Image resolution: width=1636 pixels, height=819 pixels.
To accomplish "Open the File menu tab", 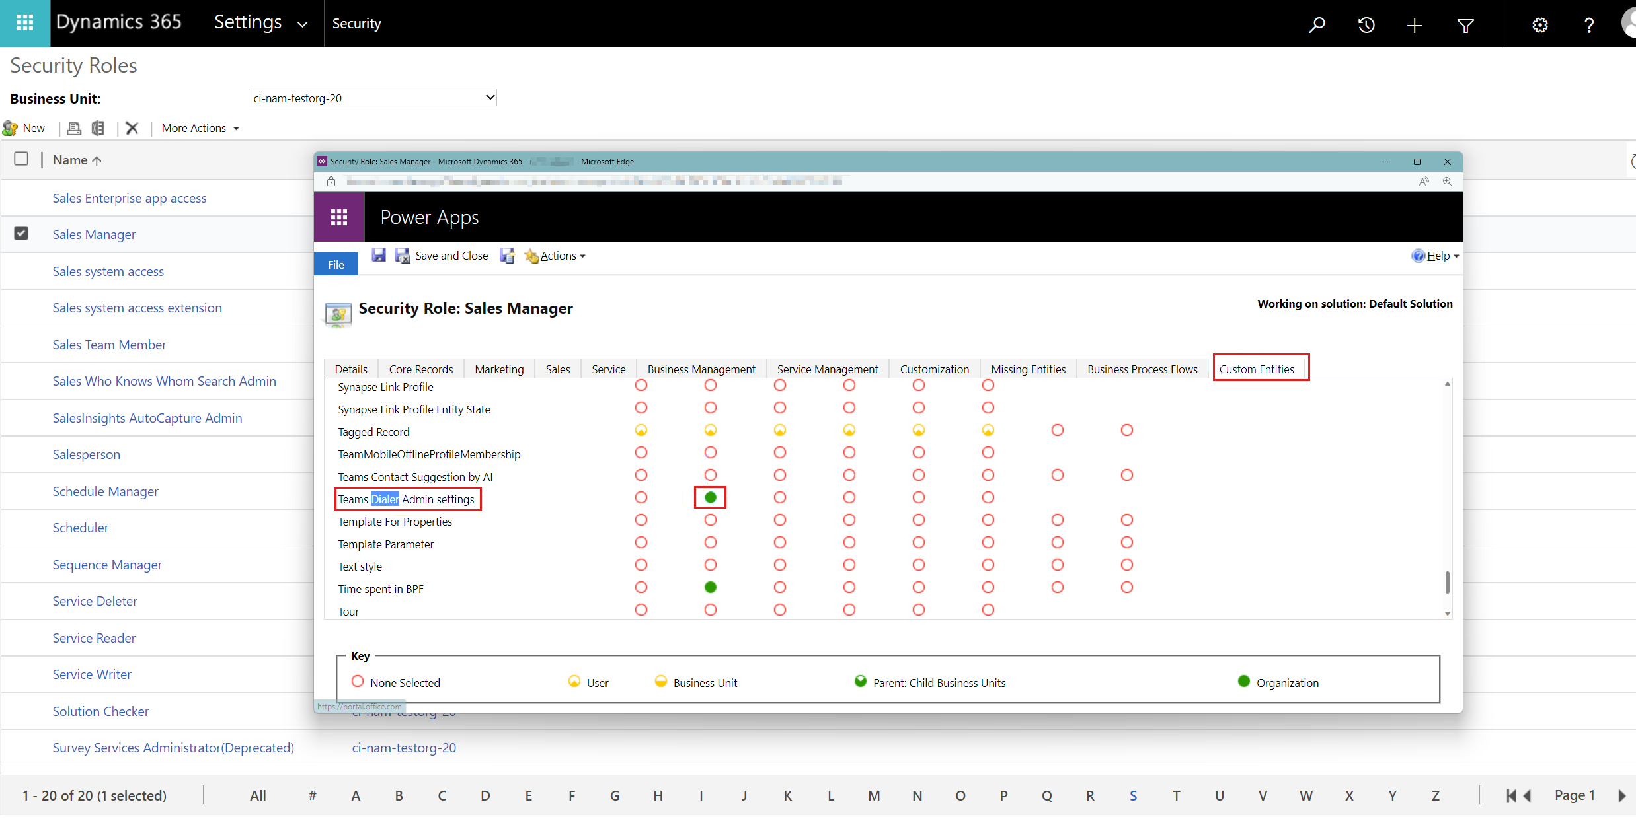I will tap(336, 264).
